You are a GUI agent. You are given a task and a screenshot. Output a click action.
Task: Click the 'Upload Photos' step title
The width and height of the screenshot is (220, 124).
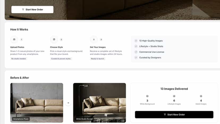[x=17, y=47]
